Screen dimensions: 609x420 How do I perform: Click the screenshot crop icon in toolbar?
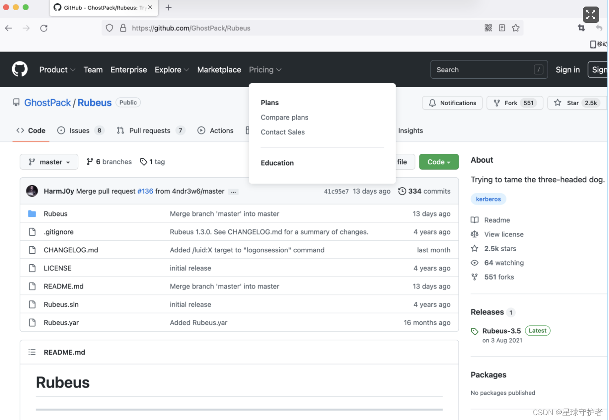pyautogui.click(x=582, y=28)
